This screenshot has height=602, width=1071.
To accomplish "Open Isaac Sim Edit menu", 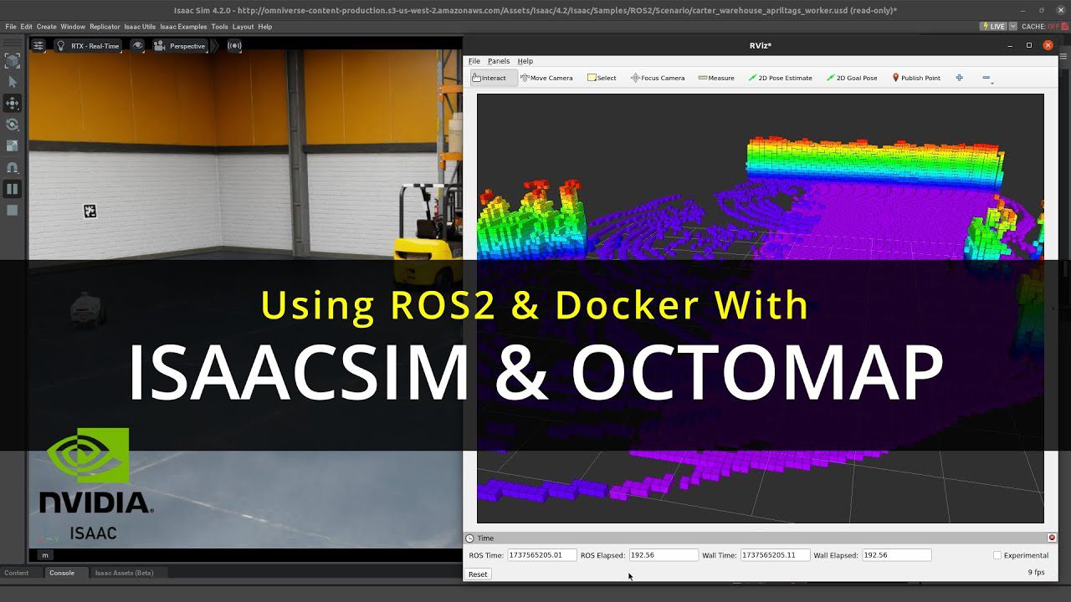I will (x=27, y=27).
